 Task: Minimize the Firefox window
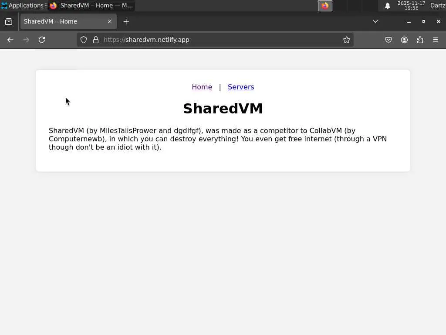tap(409, 22)
